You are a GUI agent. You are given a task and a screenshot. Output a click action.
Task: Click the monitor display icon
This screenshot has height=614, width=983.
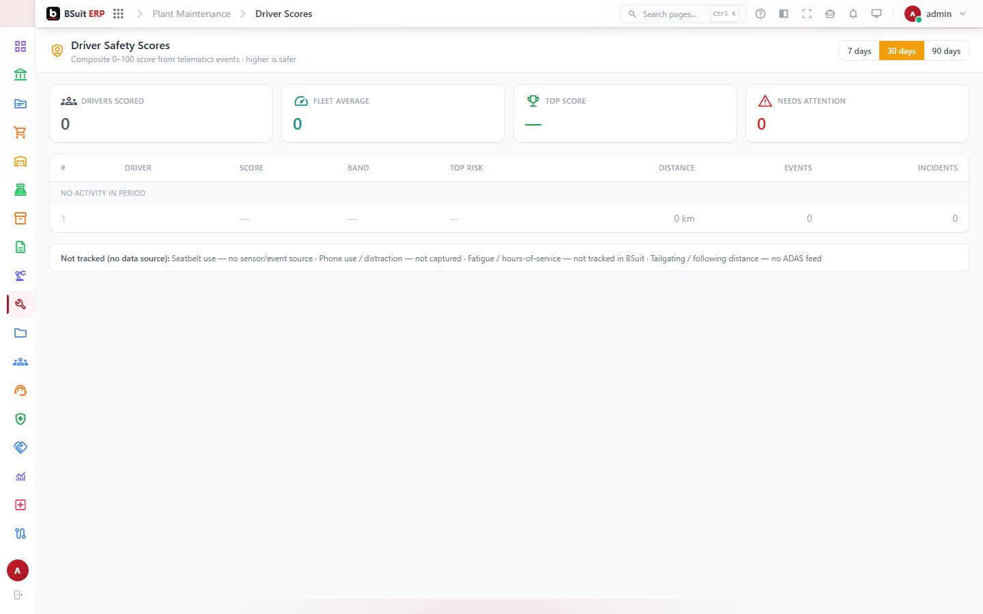click(877, 14)
